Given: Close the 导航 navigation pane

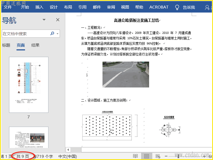Looking at the screenshot, I should coord(58,20).
